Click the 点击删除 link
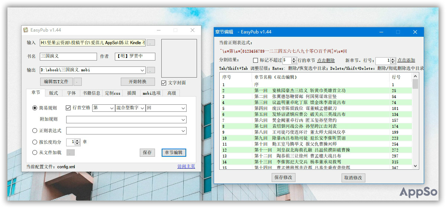446x208 pixels. click(x=326, y=60)
